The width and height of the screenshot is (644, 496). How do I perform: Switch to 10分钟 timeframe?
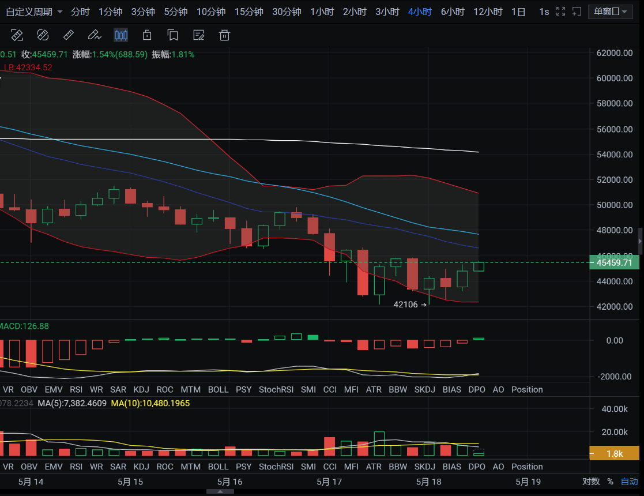point(211,12)
